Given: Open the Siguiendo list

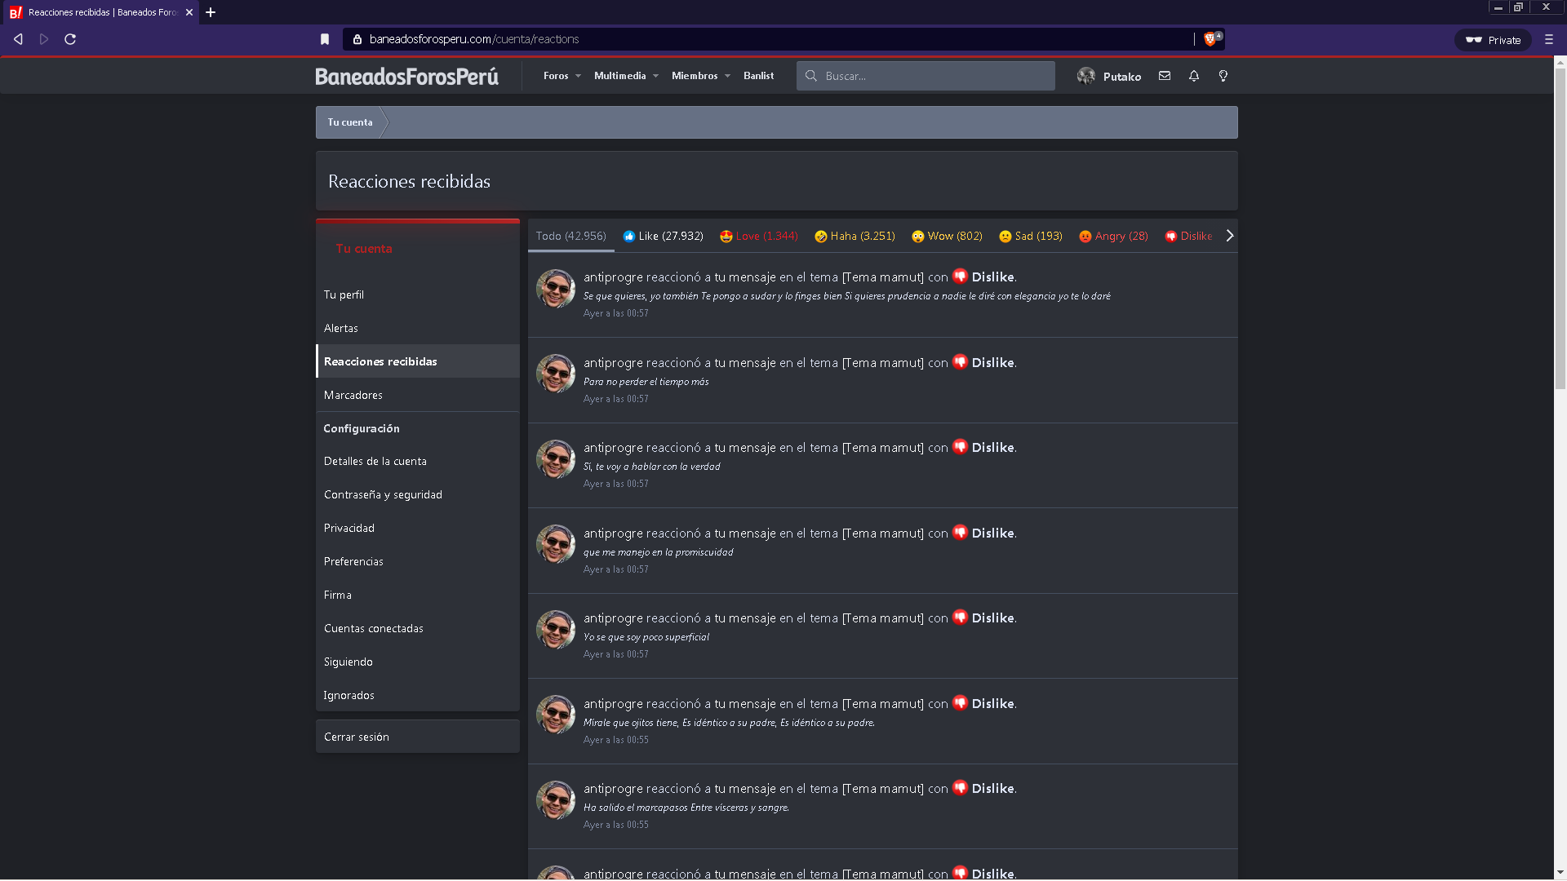Looking at the screenshot, I should 418,662.
